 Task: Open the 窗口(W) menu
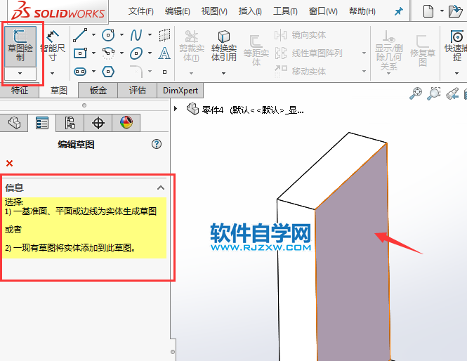pos(323,11)
